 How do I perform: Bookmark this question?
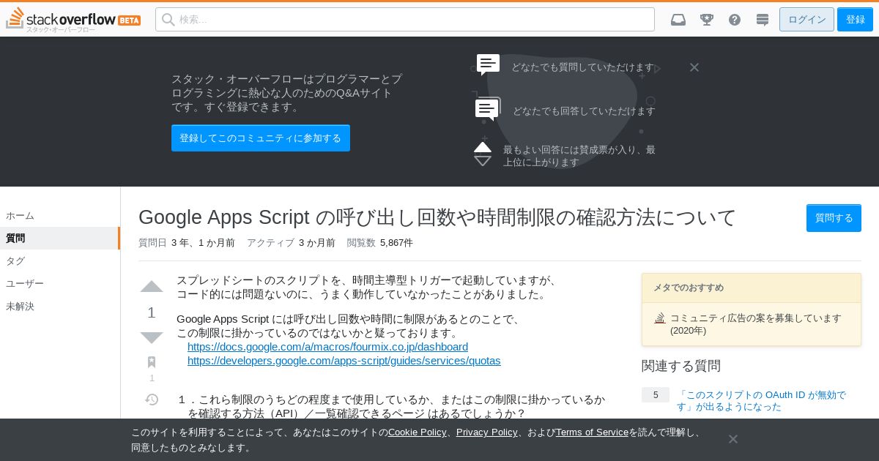pyautogui.click(x=152, y=362)
